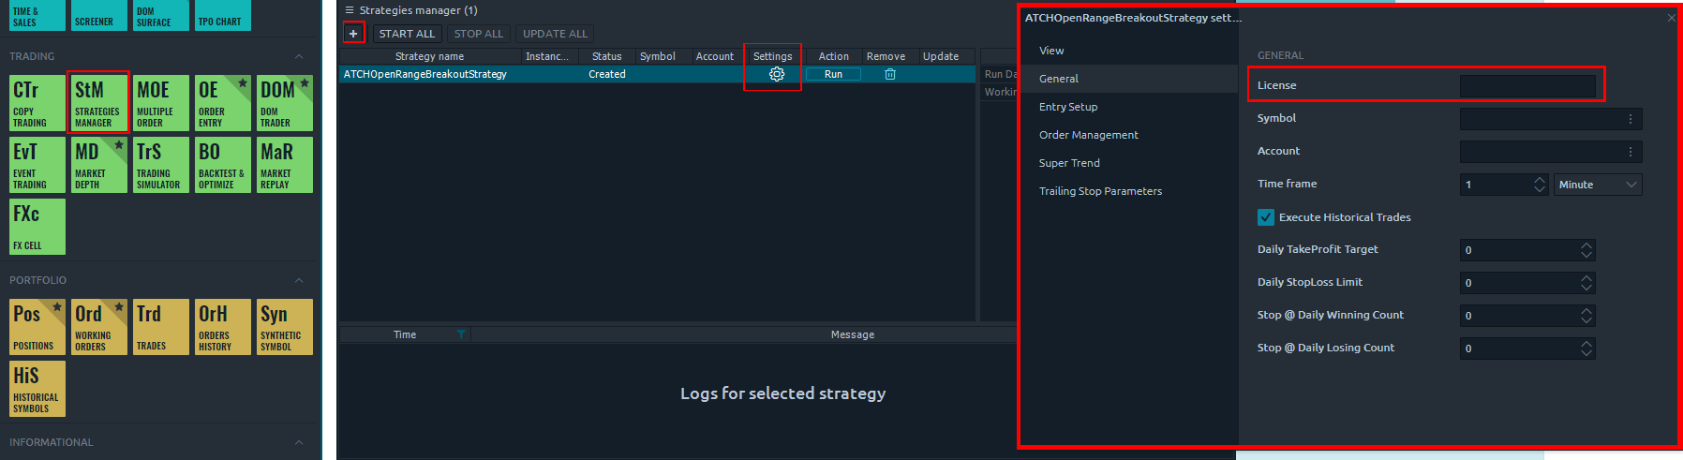This screenshot has height=460, width=1683.
Task: Click the START ALL button
Action: click(x=407, y=34)
